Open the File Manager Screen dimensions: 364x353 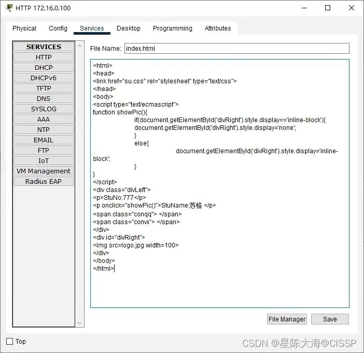tap(287, 319)
